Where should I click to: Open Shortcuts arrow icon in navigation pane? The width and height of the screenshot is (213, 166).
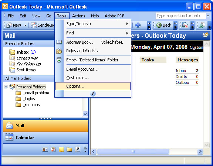[78, 150]
